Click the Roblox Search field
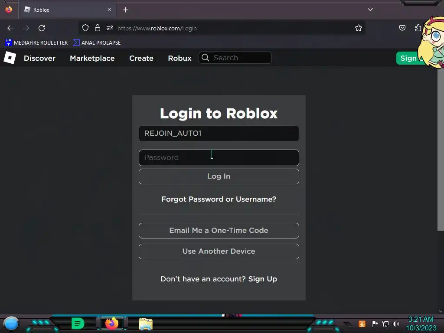The width and height of the screenshot is (444, 333). point(235,58)
